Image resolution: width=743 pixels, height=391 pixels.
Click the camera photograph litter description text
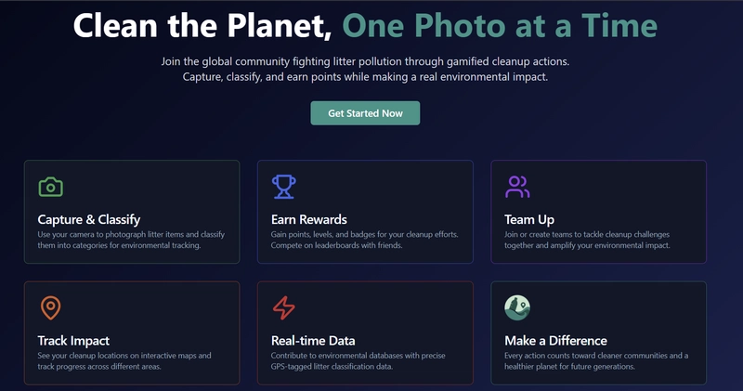(x=131, y=240)
